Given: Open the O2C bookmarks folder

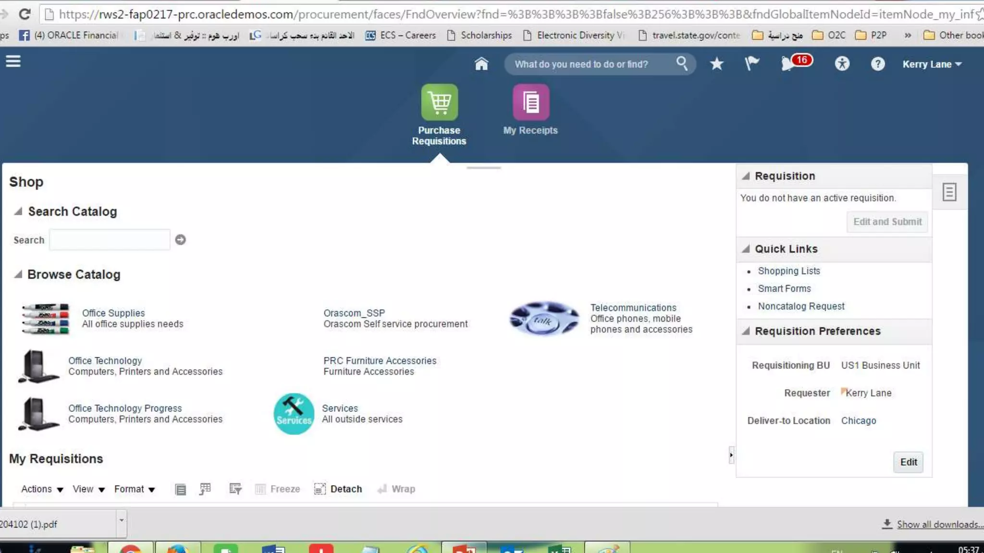Looking at the screenshot, I should (829, 35).
